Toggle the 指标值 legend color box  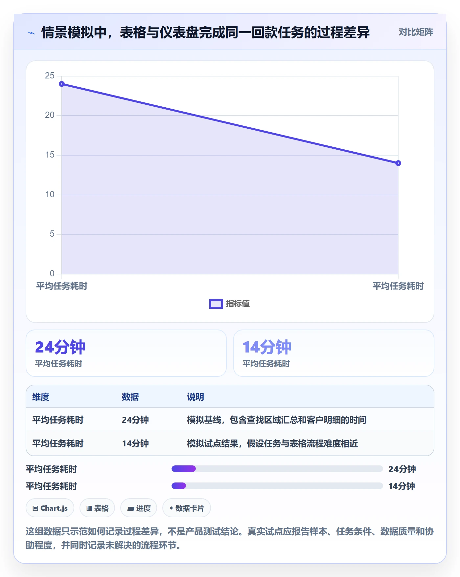(x=216, y=304)
